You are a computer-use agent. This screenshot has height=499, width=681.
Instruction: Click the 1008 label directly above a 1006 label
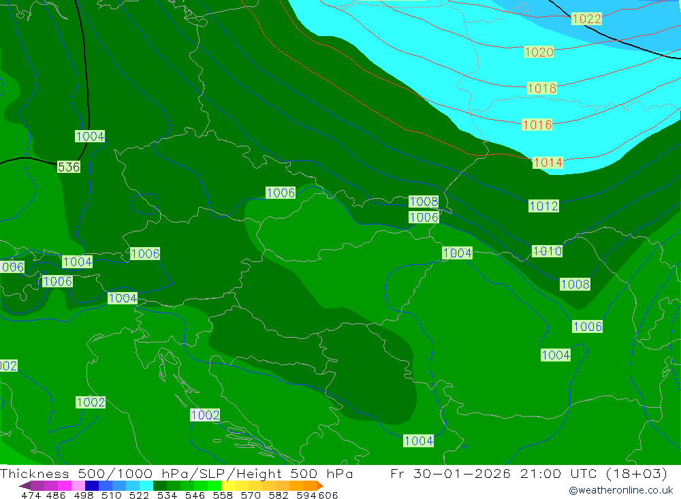pyautogui.click(x=424, y=202)
